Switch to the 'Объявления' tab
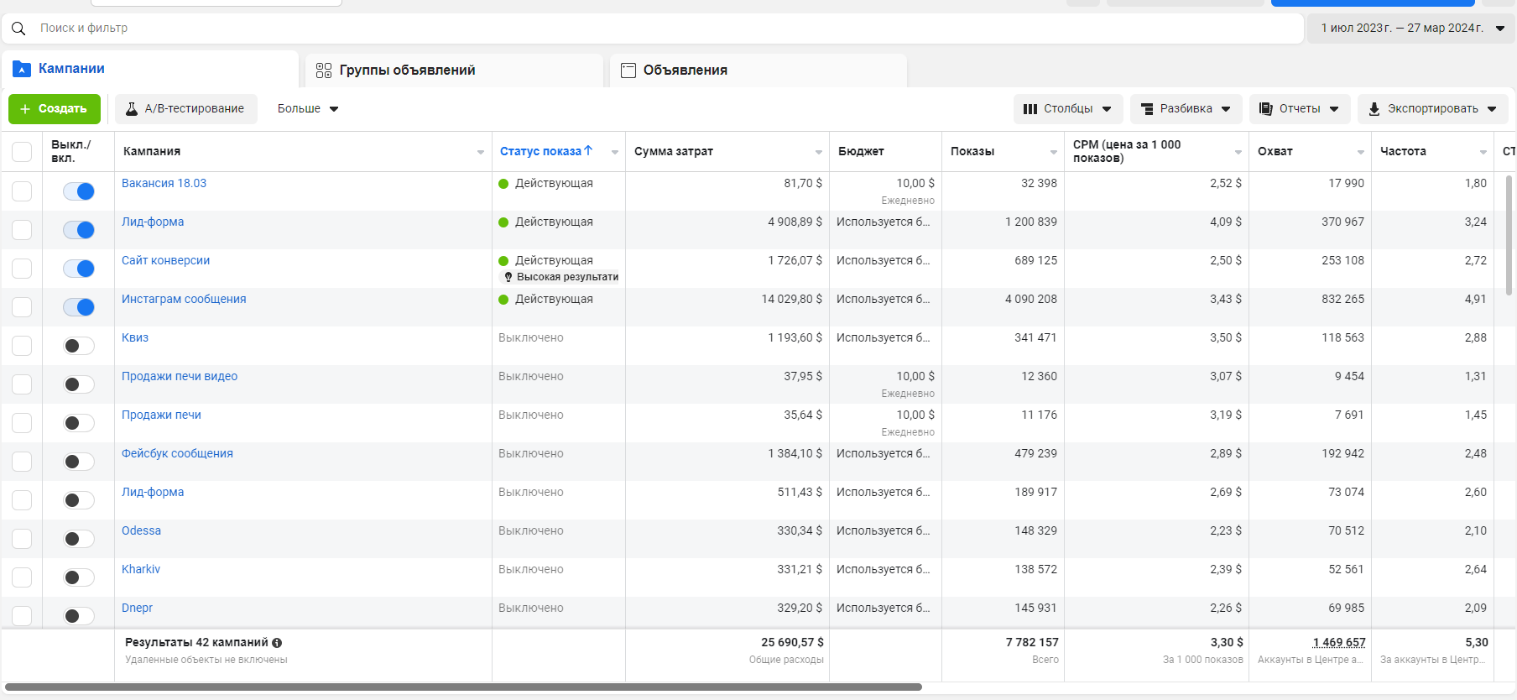 pyautogui.click(x=758, y=71)
